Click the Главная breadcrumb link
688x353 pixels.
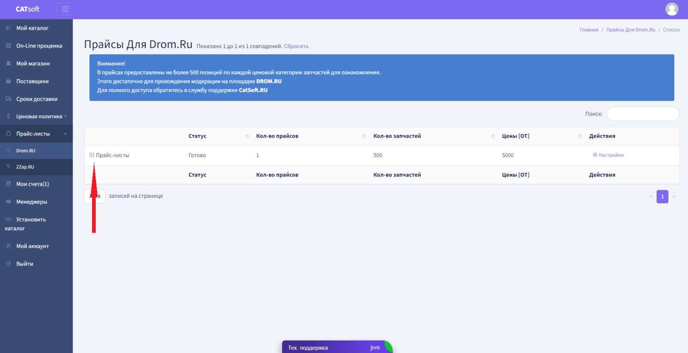589,30
